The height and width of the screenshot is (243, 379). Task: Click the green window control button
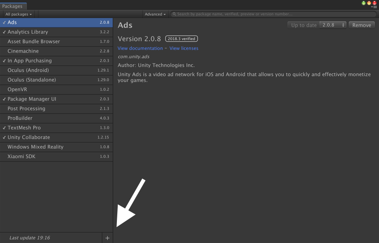pos(364,3)
